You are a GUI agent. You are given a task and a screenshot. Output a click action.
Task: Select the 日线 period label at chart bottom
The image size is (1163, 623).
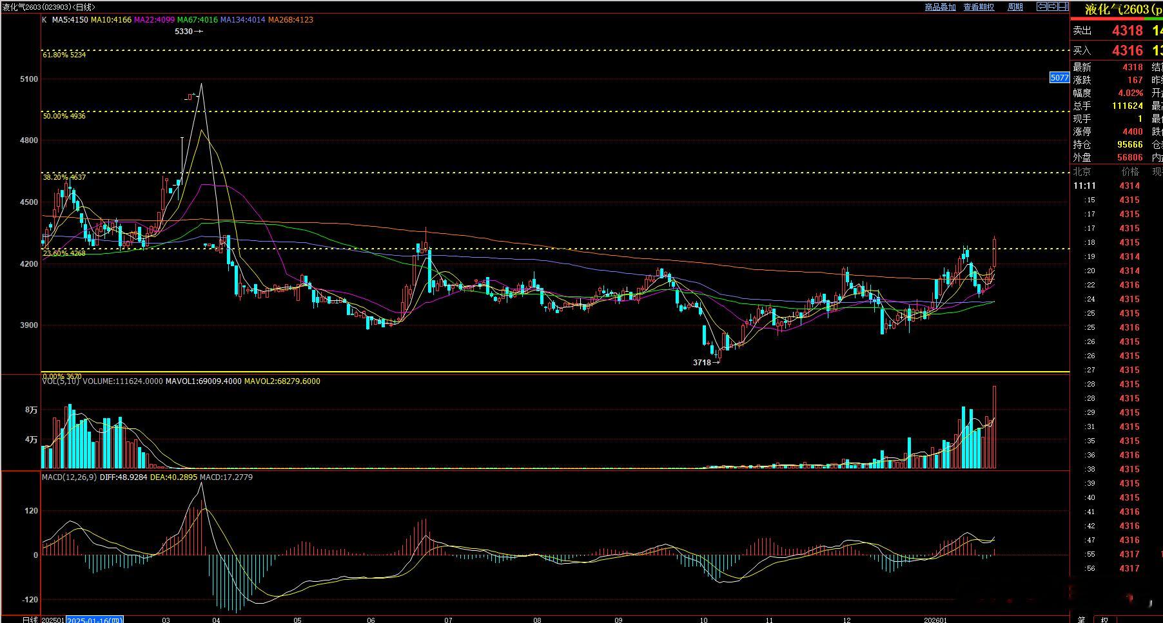[x=30, y=620]
